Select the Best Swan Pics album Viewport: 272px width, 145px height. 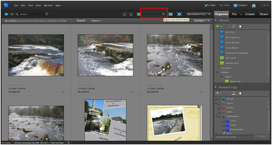233,37
